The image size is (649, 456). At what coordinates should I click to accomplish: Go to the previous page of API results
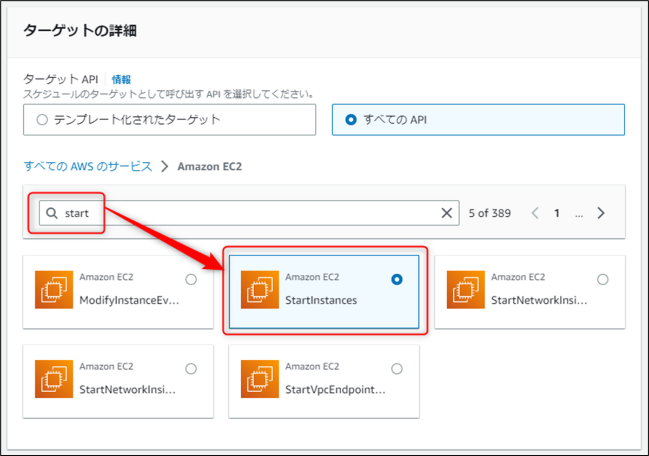[535, 213]
